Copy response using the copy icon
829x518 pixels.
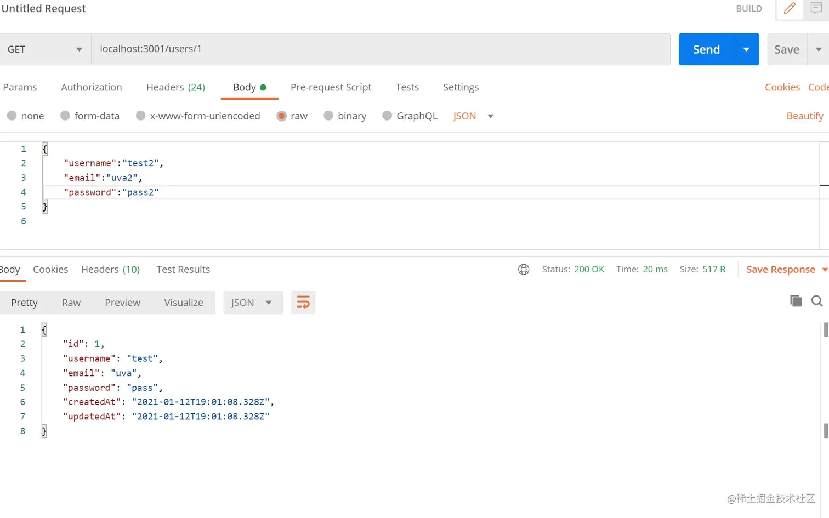coord(796,301)
